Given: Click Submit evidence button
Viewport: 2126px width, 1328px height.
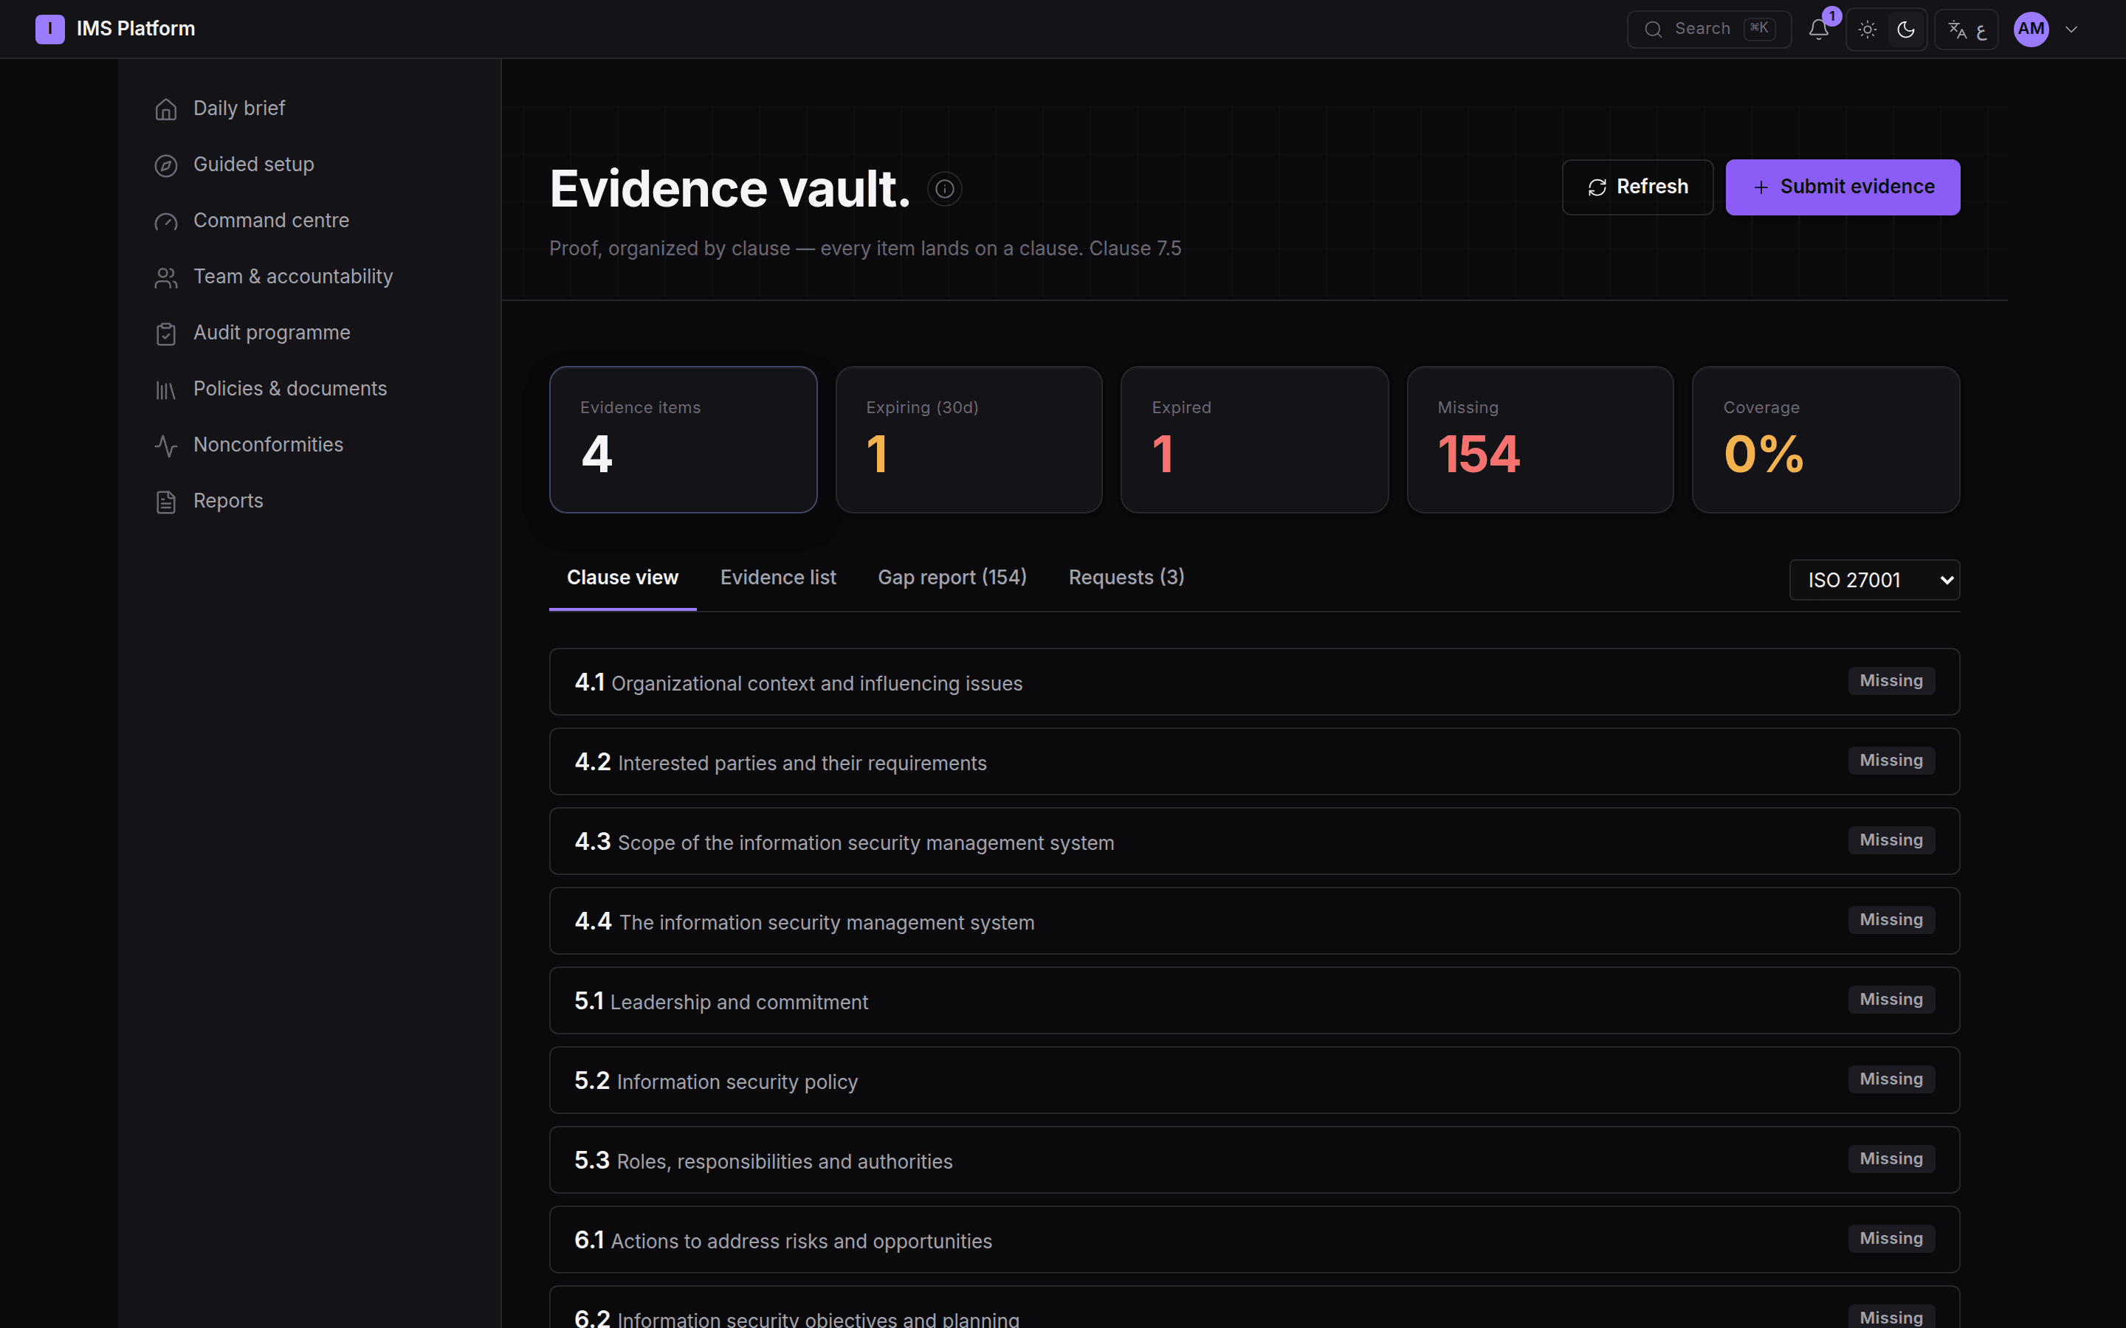Looking at the screenshot, I should 1843,187.
